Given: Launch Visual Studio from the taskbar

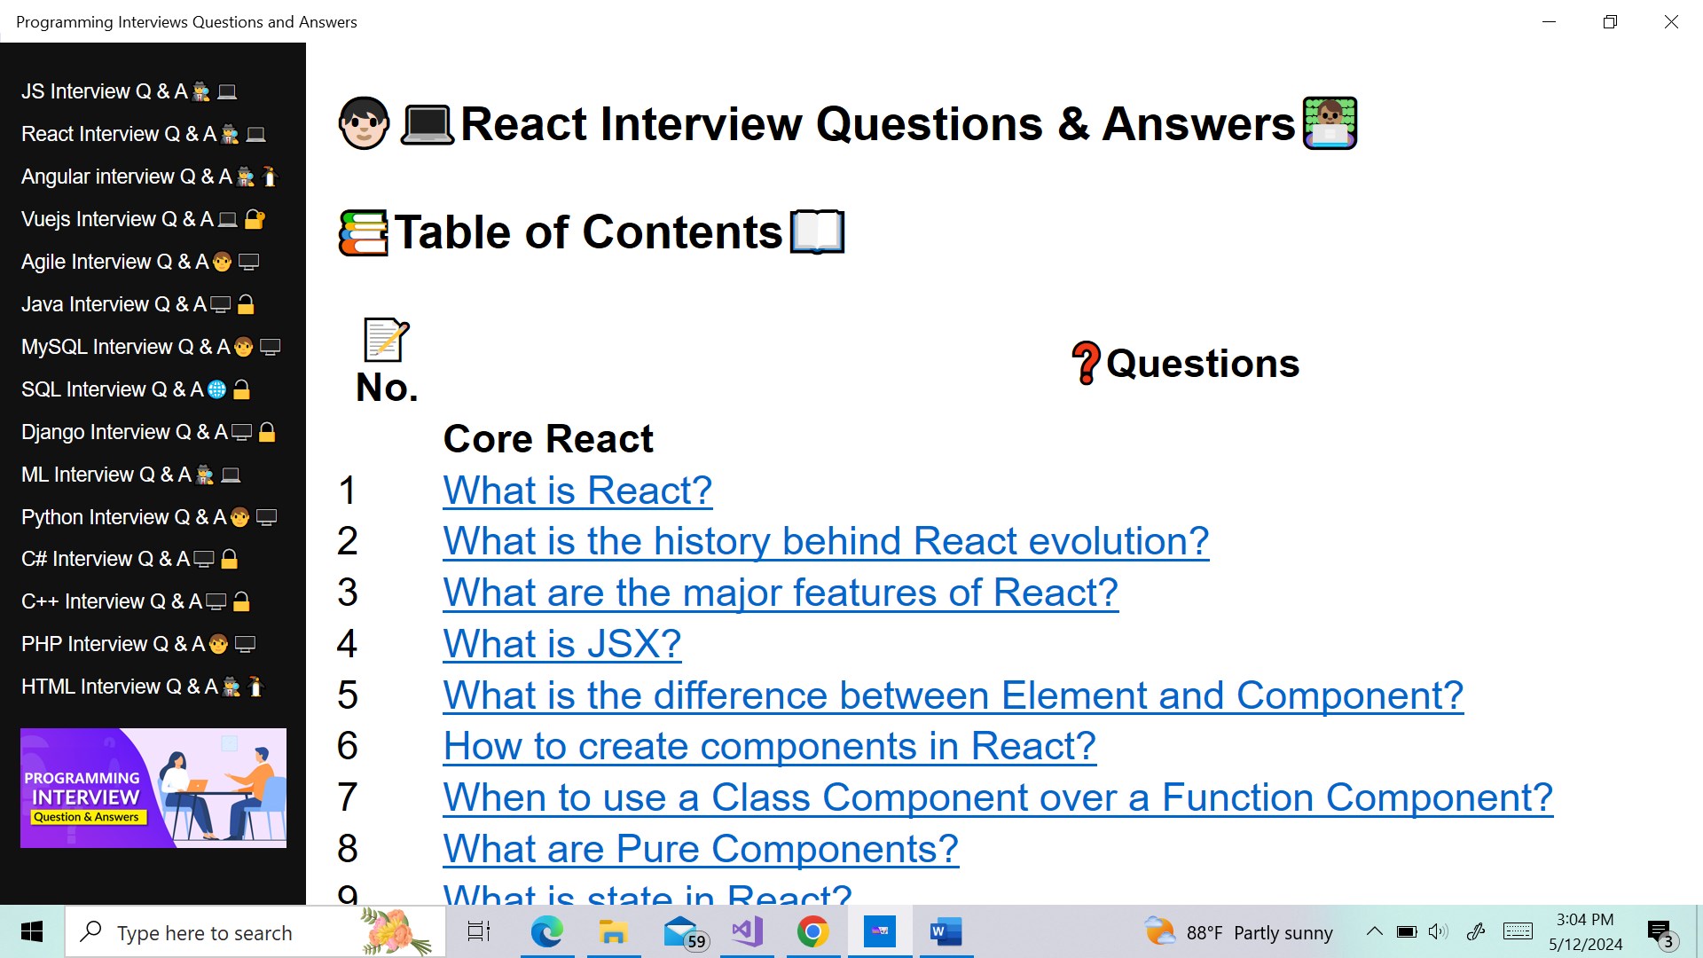Looking at the screenshot, I should 747,931.
